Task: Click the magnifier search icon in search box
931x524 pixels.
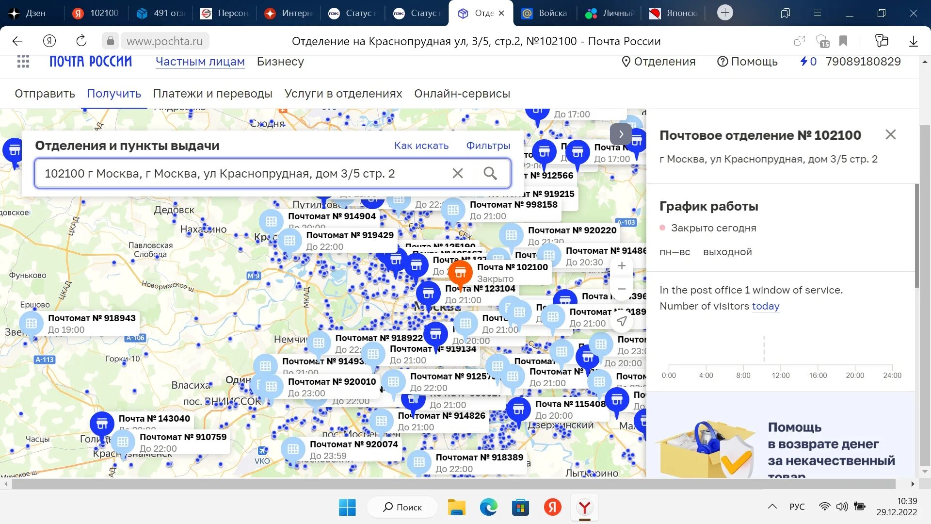Action: point(490,173)
